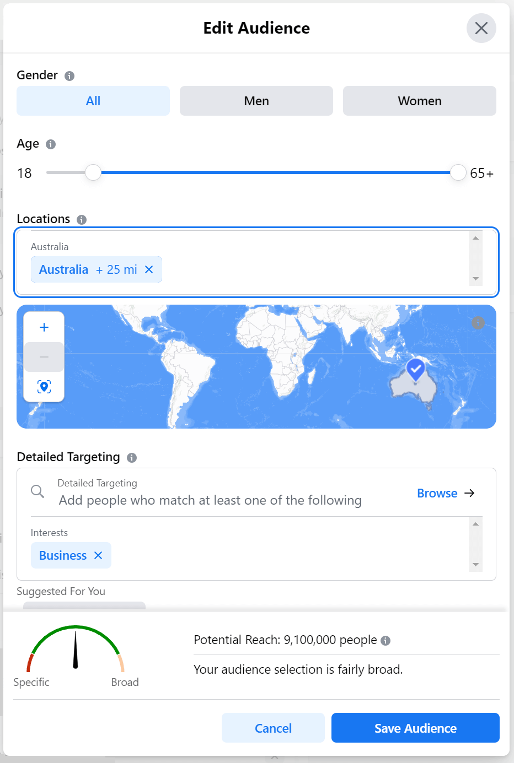Click the minimum age slider handle

point(93,172)
